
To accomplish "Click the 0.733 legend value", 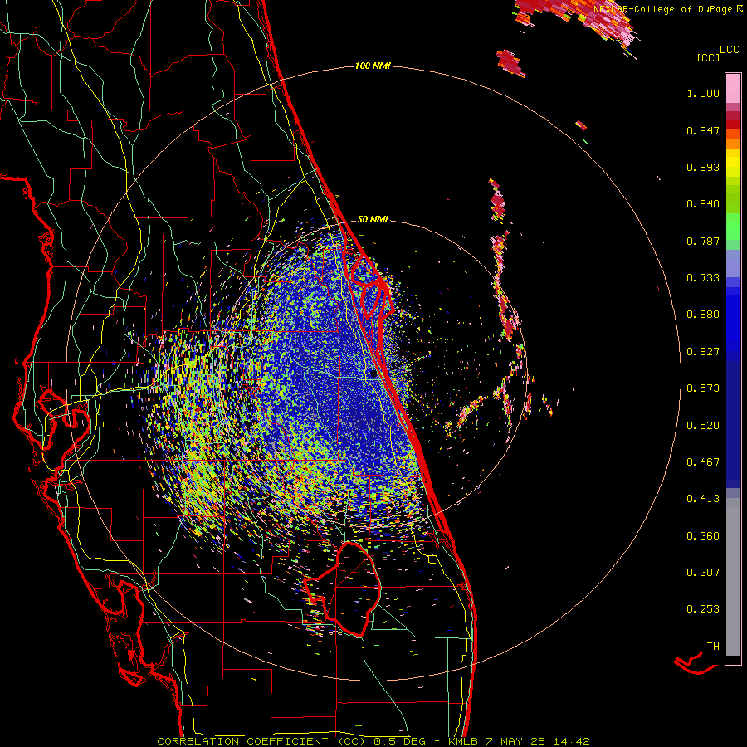I will point(703,278).
